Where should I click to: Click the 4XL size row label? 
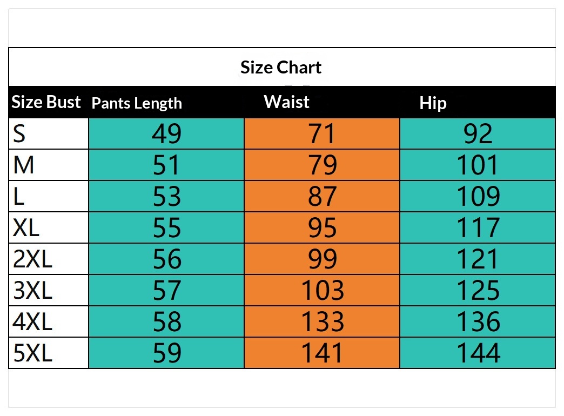click(x=32, y=322)
